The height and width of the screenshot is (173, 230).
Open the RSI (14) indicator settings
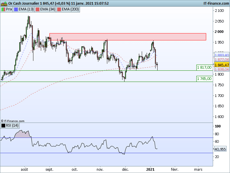pos(10,126)
